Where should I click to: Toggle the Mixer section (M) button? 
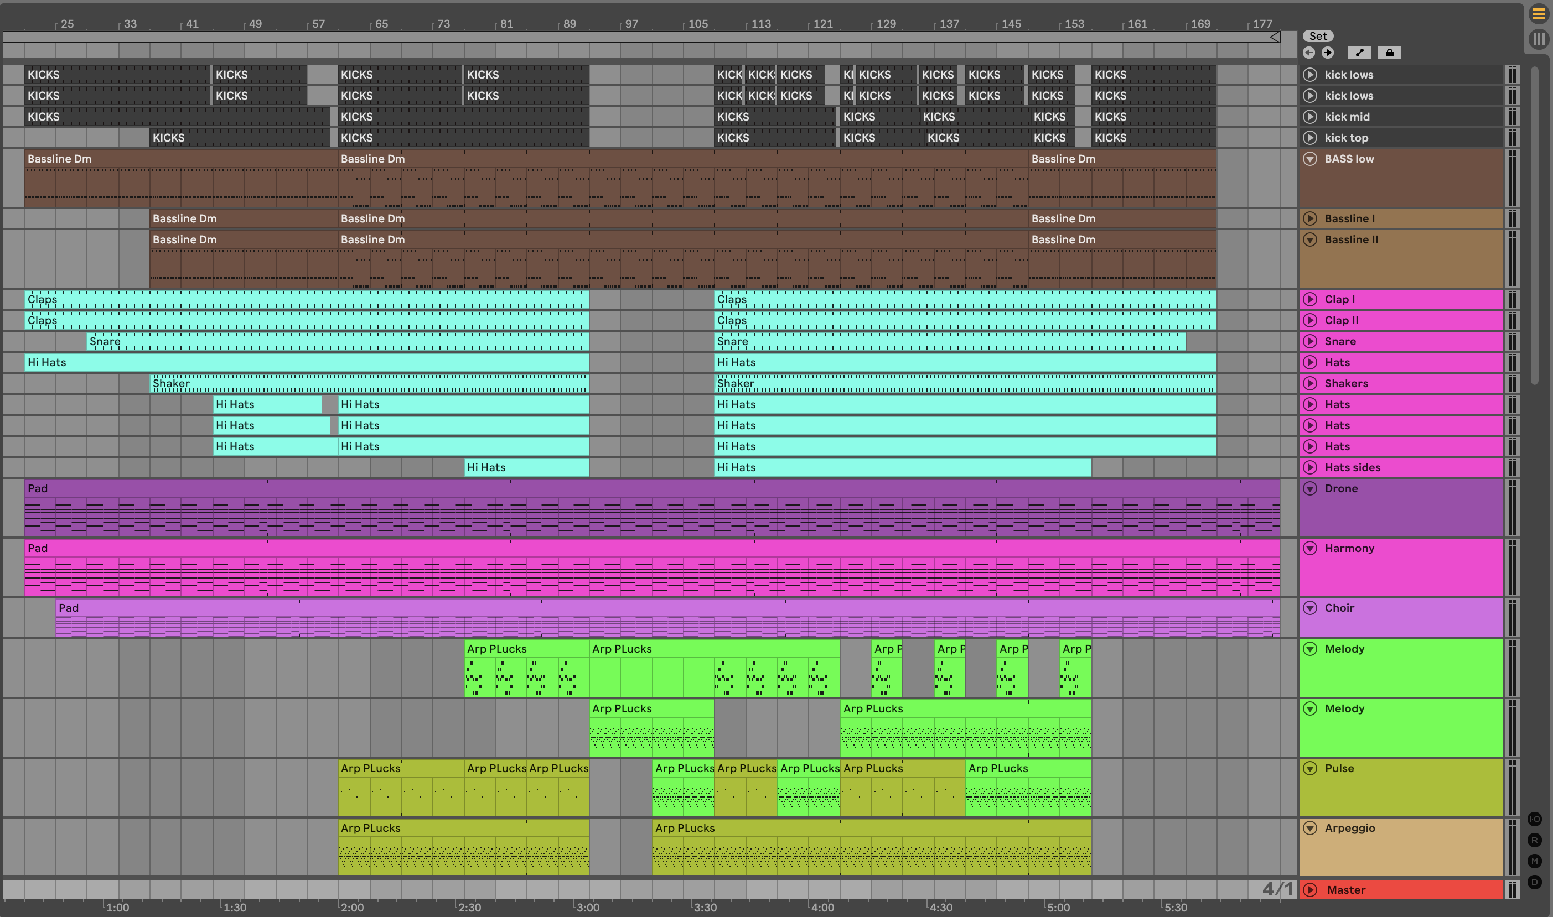click(1534, 861)
